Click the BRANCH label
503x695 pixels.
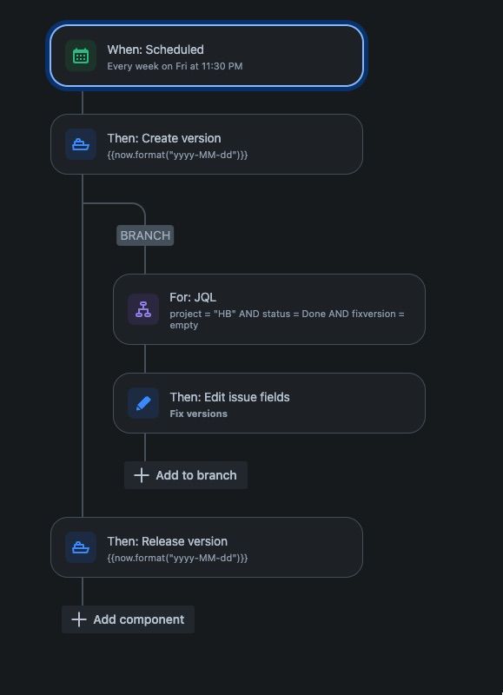(144, 235)
